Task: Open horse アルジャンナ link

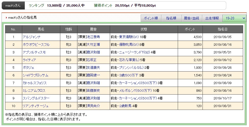Action: tap(32, 37)
